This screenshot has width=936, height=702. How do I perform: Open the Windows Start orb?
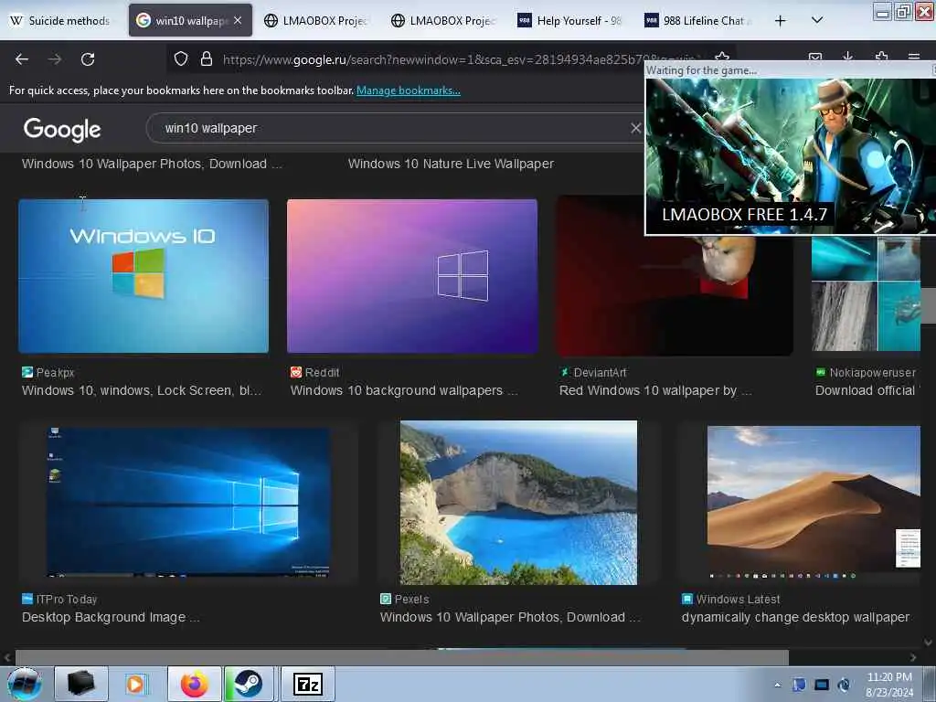[25, 684]
